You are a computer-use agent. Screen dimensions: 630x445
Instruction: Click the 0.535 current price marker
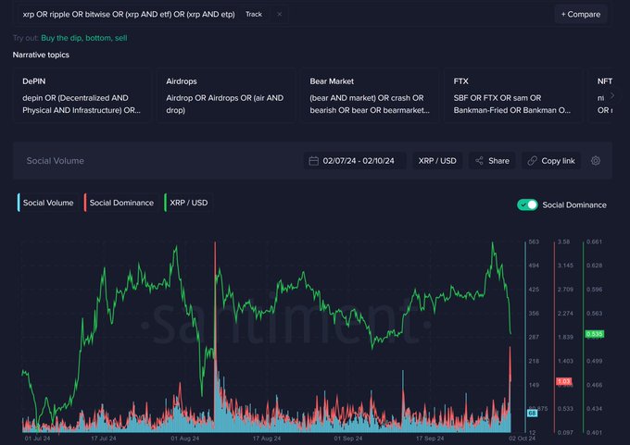(594, 334)
